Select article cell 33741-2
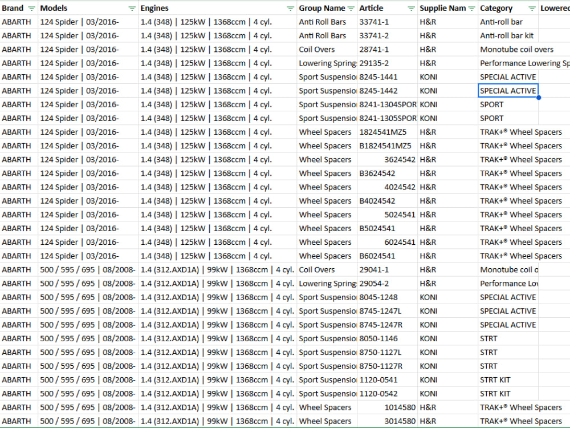 point(387,35)
